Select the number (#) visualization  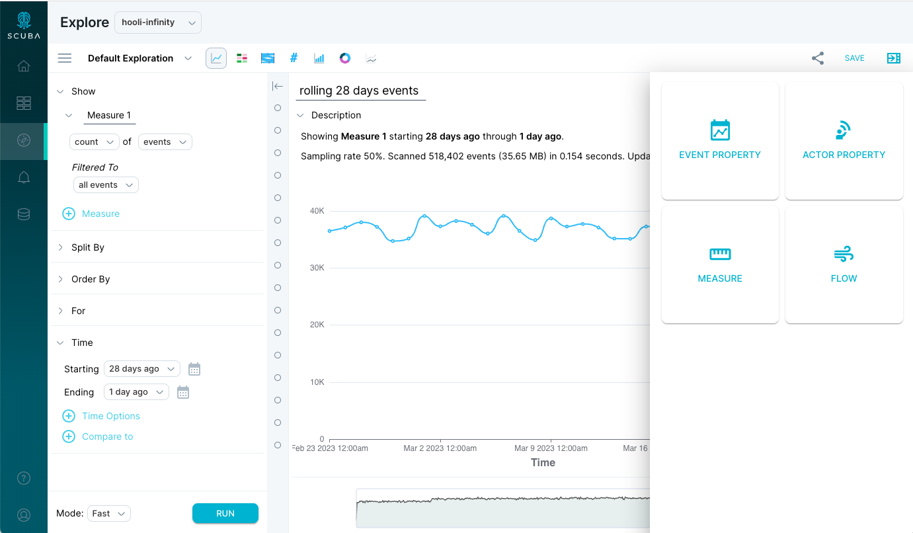click(294, 58)
